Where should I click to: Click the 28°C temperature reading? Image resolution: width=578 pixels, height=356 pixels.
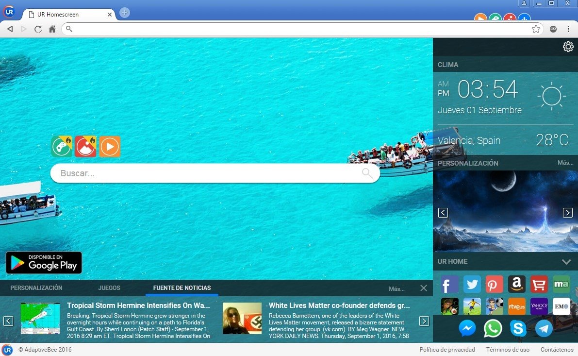552,140
